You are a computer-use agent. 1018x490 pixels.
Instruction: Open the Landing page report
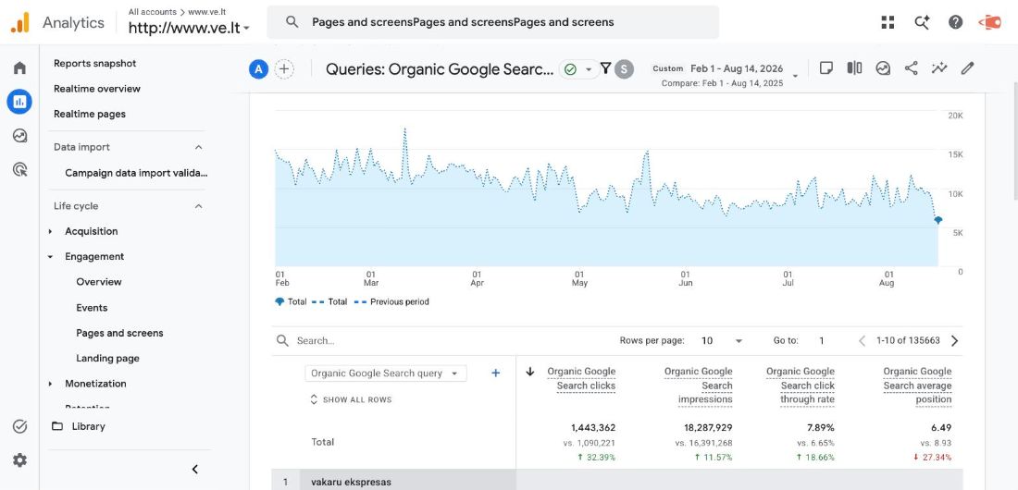click(107, 358)
